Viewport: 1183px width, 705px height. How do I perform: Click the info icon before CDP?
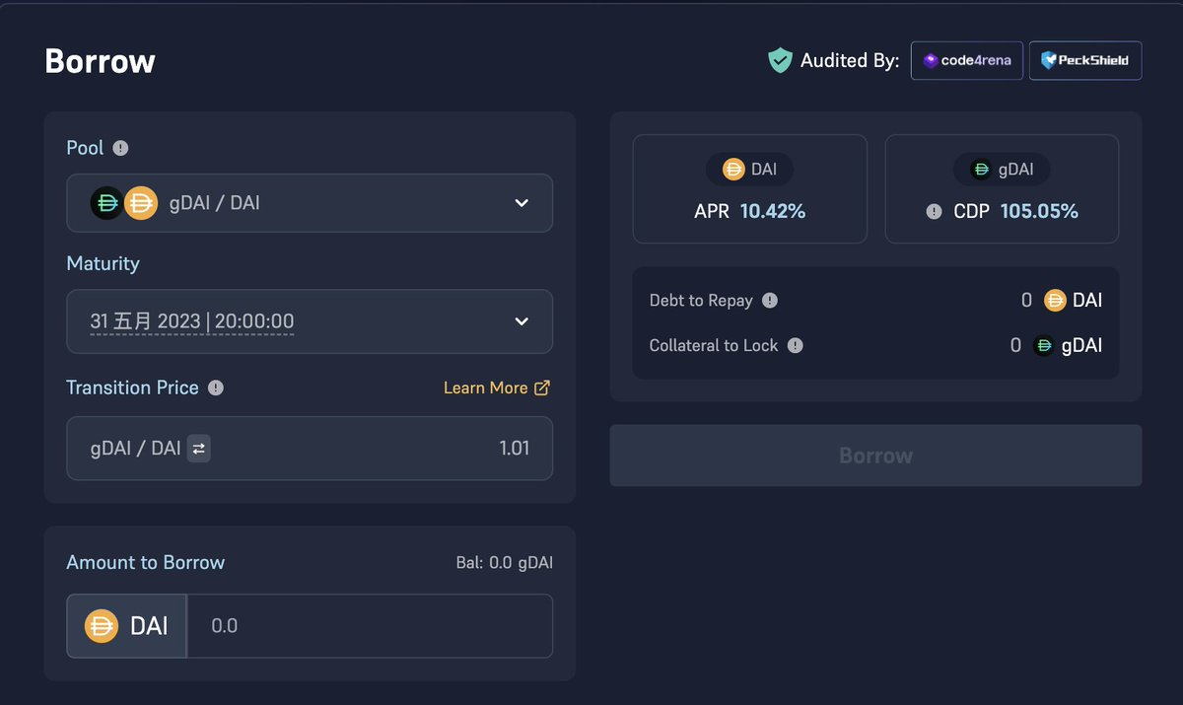click(x=934, y=211)
